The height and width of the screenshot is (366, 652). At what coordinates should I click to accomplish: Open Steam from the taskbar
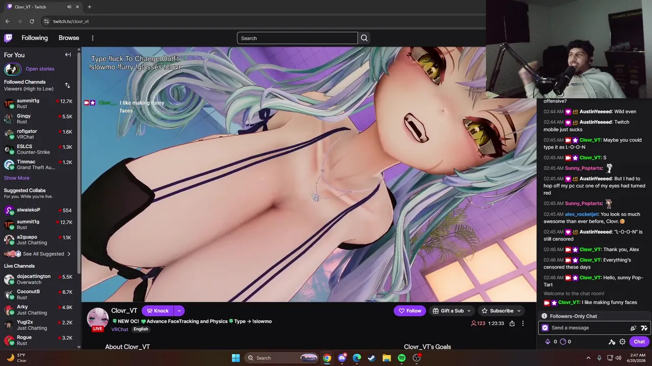[372, 358]
